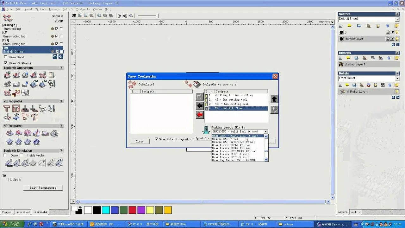Move vector layer up with blue arrow

click(x=393, y=45)
